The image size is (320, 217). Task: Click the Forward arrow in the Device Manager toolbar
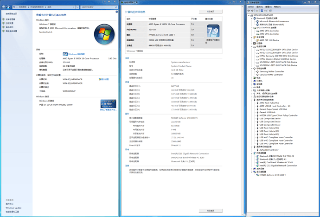click(x=252, y=11)
